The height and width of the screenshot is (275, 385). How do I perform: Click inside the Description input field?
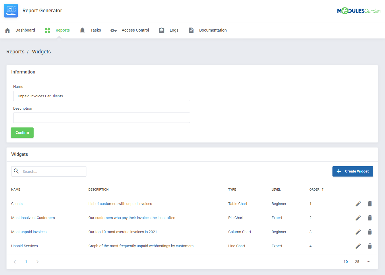101,118
